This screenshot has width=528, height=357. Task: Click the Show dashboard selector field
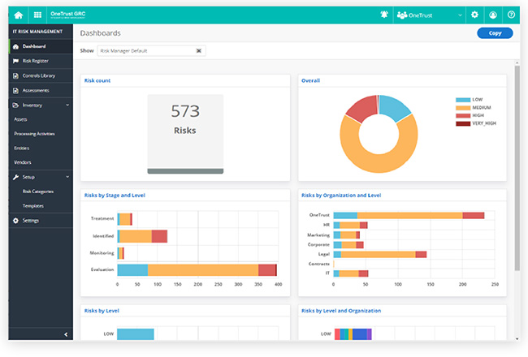click(x=151, y=51)
